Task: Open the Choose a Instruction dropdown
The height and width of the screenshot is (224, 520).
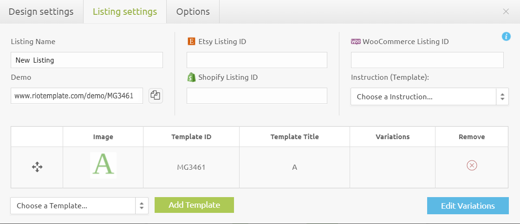Action: tap(429, 97)
